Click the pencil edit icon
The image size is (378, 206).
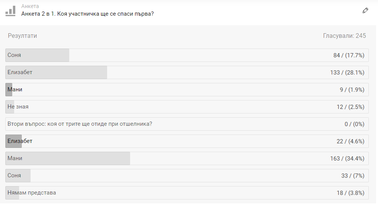(x=365, y=11)
